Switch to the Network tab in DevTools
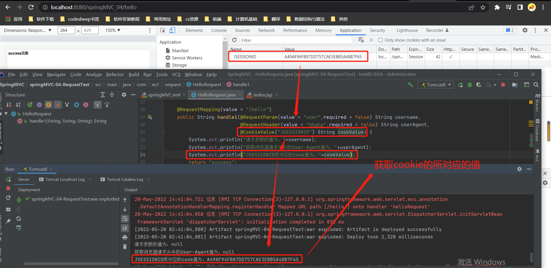551x268 pixels. [x=266, y=30]
